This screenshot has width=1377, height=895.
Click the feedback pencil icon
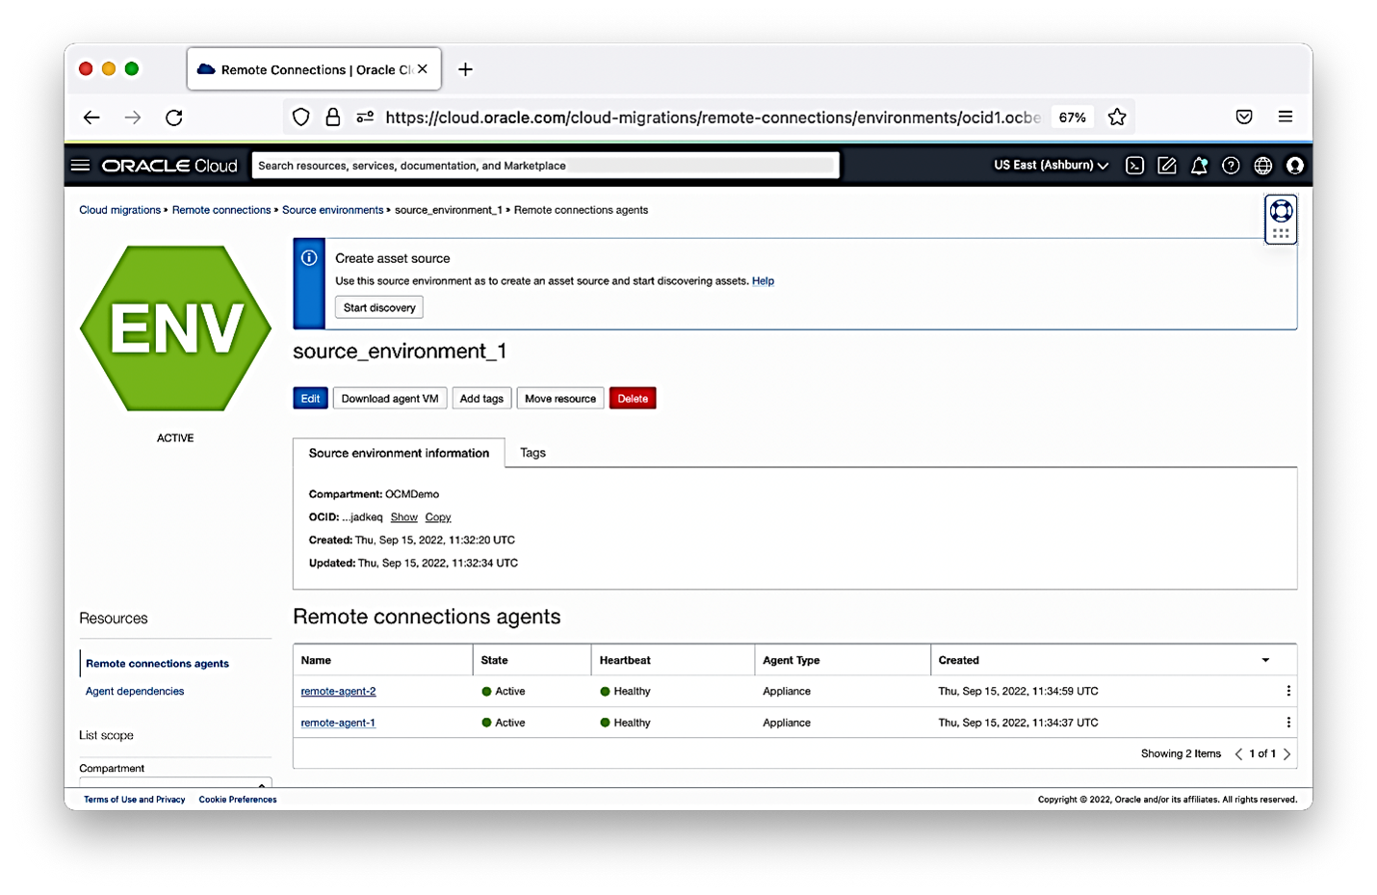[x=1166, y=165]
